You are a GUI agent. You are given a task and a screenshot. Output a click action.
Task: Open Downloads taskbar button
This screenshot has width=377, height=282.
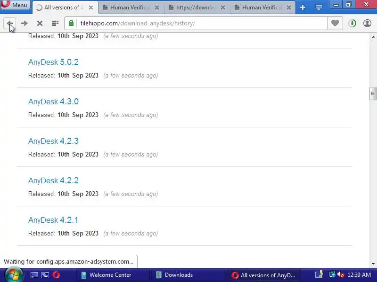click(x=188, y=275)
